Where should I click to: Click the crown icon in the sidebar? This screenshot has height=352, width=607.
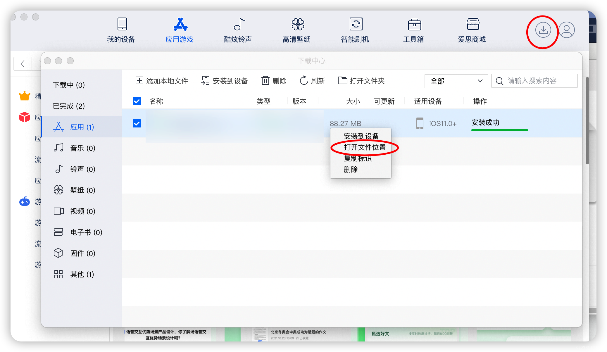pos(25,96)
